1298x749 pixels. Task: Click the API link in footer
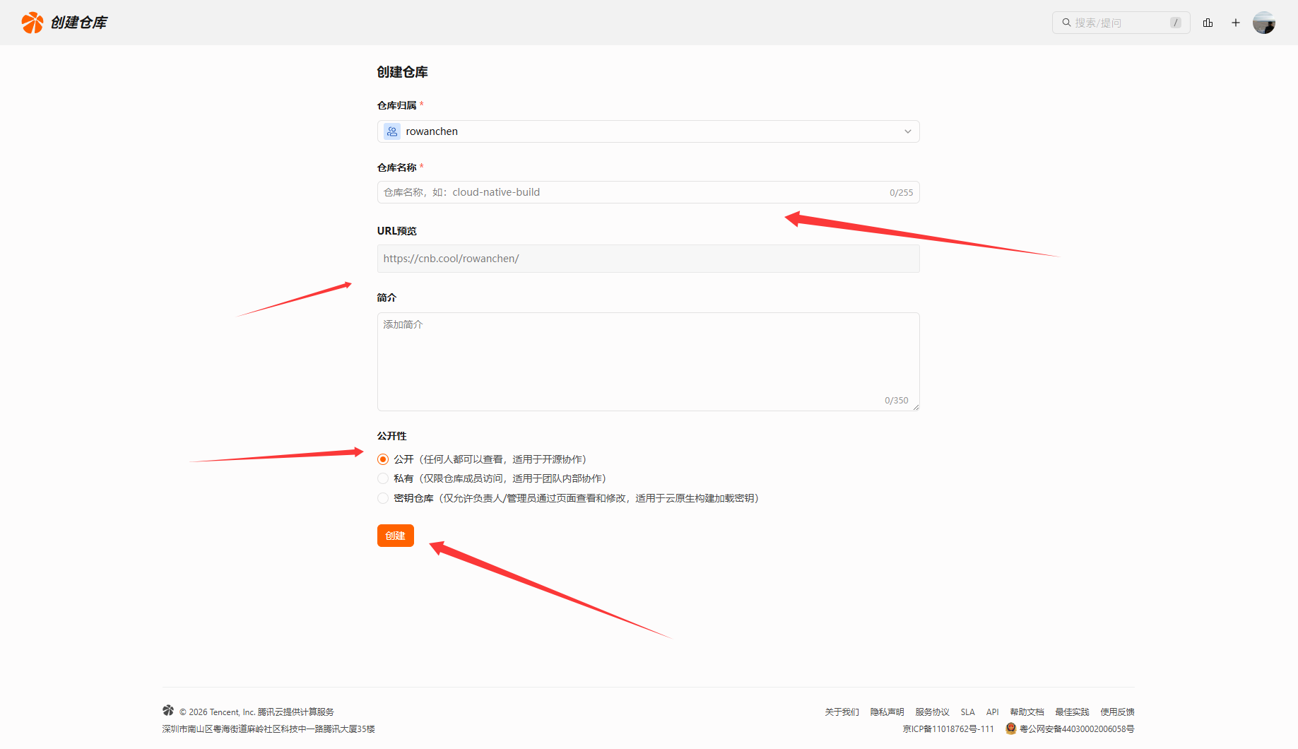click(992, 712)
